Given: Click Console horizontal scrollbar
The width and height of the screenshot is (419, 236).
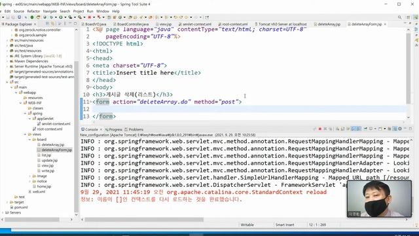Looking at the screenshot, I should pos(144,220).
